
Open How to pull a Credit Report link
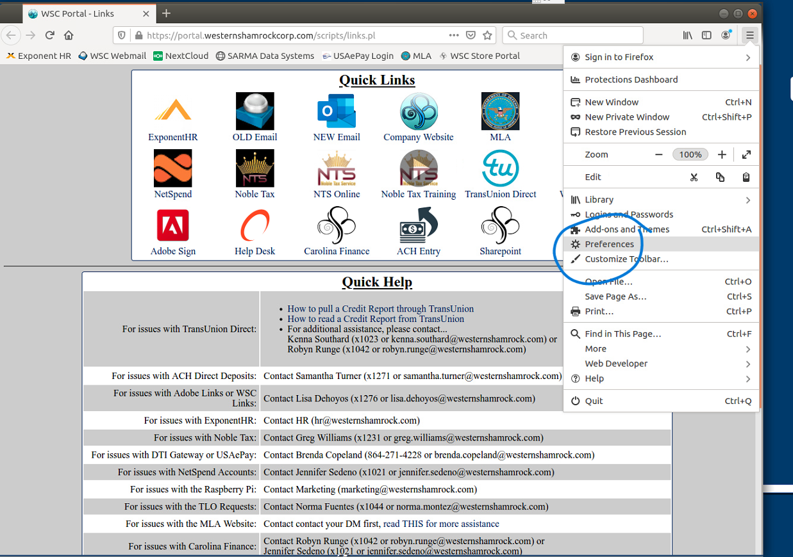[380, 309]
